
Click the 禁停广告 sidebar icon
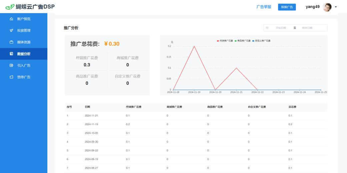pos(12,77)
